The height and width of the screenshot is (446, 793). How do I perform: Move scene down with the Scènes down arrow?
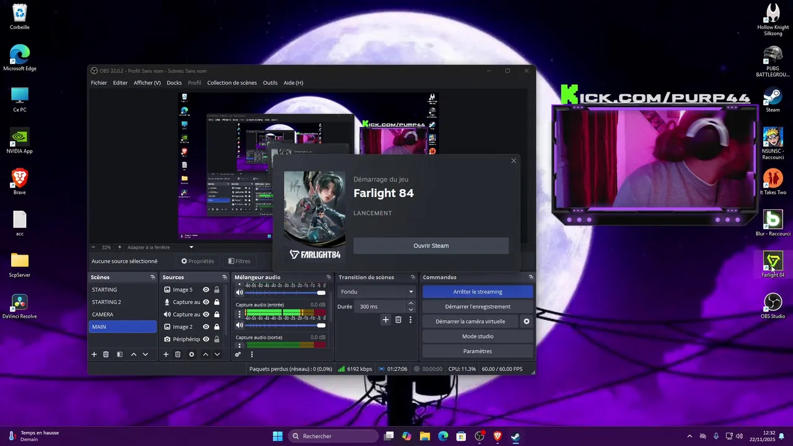pyautogui.click(x=145, y=354)
